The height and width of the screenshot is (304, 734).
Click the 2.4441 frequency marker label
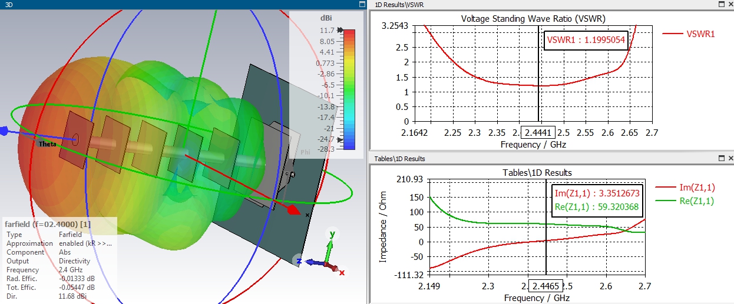click(538, 133)
